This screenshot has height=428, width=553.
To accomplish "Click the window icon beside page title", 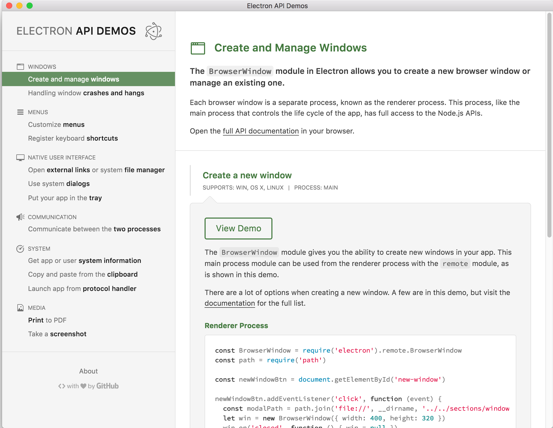I will coord(198,48).
